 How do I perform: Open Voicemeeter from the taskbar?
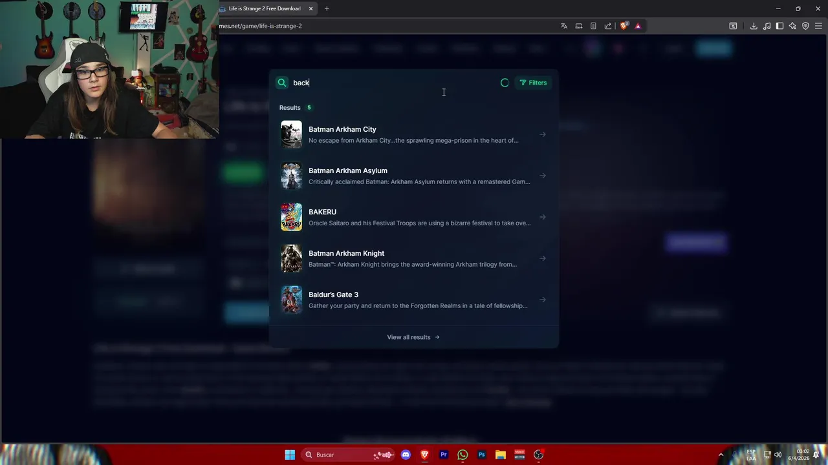click(519, 455)
